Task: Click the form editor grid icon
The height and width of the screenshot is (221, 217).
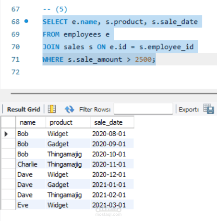Action: (x=52, y=109)
